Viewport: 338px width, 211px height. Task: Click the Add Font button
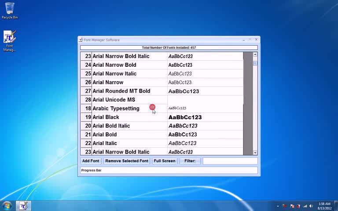click(x=91, y=161)
